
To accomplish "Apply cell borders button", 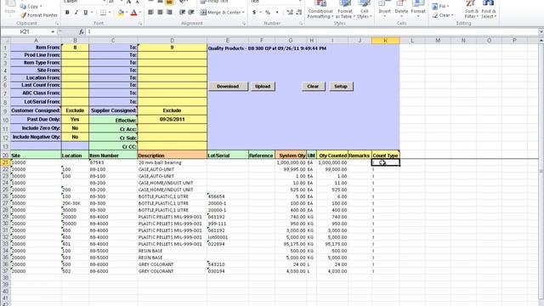I will click(103, 13).
